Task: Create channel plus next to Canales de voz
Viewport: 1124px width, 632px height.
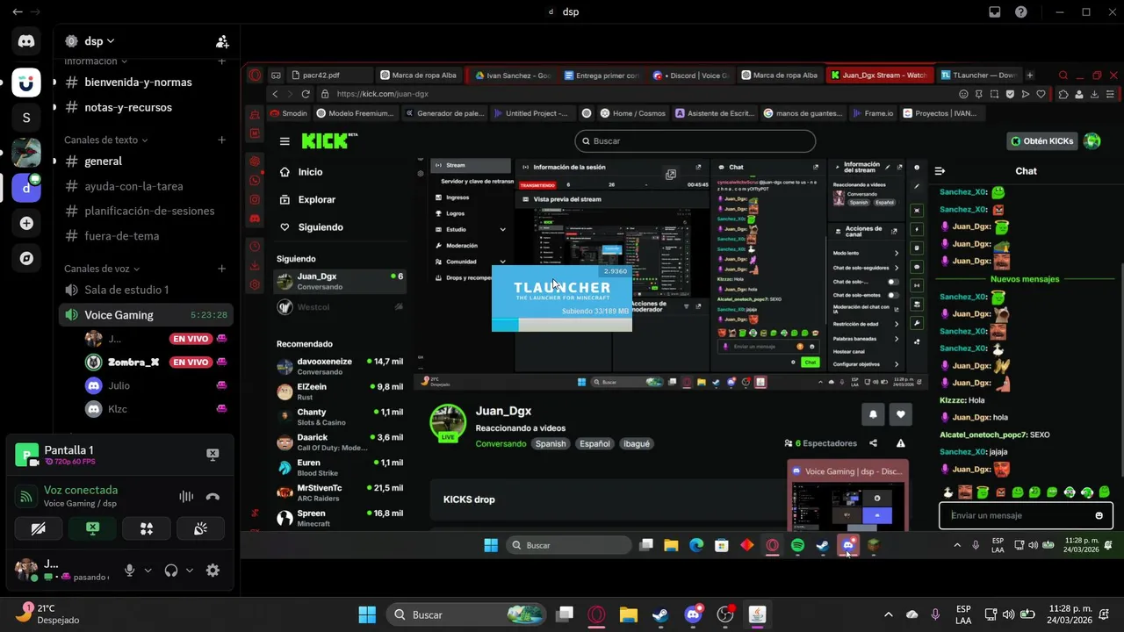Action: tap(222, 269)
